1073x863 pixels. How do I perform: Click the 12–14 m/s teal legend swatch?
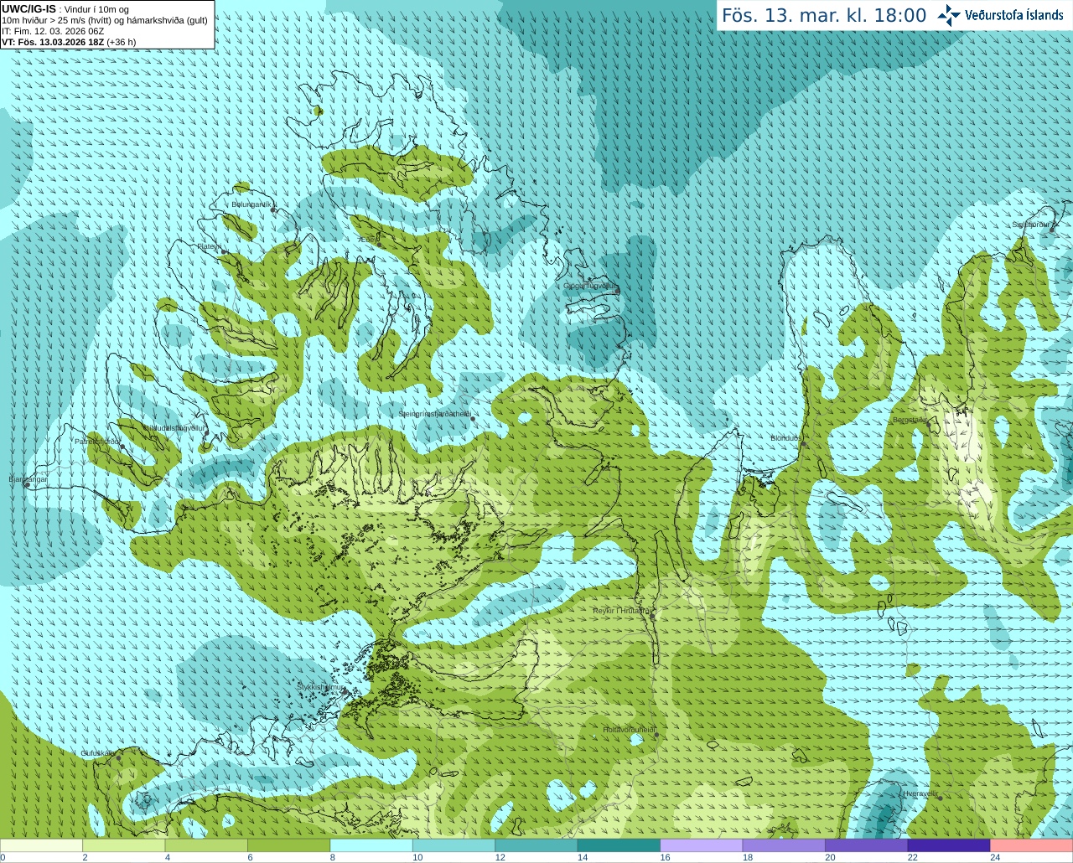[x=536, y=845]
